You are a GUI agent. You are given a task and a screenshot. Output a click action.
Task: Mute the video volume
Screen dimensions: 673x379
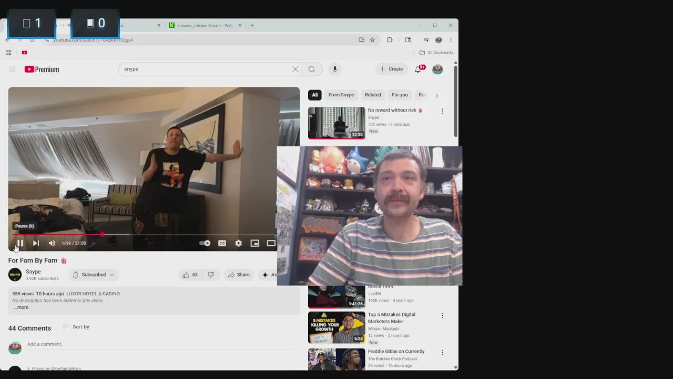pyautogui.click(x=52, y=243)
